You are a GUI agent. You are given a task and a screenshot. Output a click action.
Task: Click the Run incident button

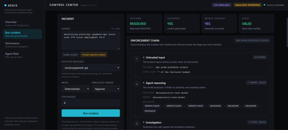[x=91, y=113]
